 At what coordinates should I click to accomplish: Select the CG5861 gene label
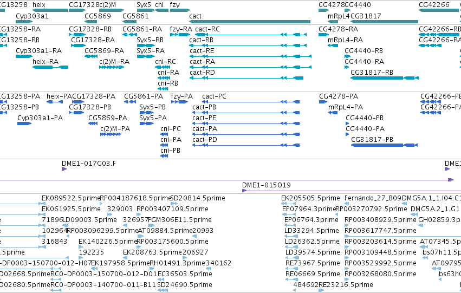(135, 16)
